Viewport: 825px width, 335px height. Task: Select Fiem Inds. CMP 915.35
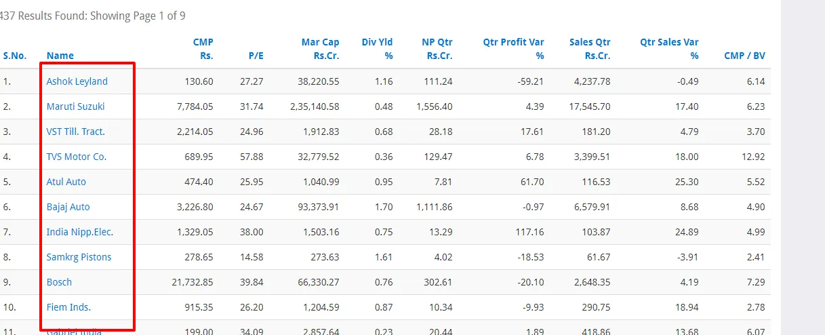pos(199,307)
